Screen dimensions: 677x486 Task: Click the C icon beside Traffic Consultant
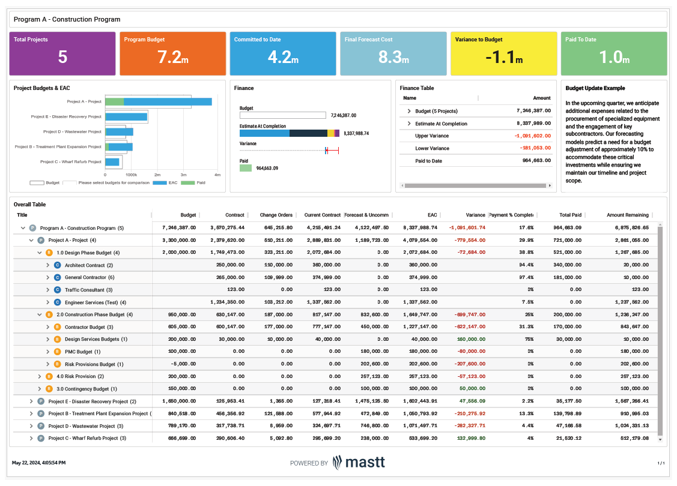(x=57, y=289)
